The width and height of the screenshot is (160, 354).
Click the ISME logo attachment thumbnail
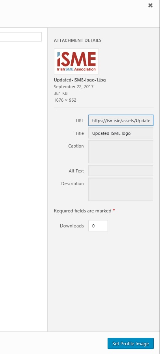coord(76,61)
